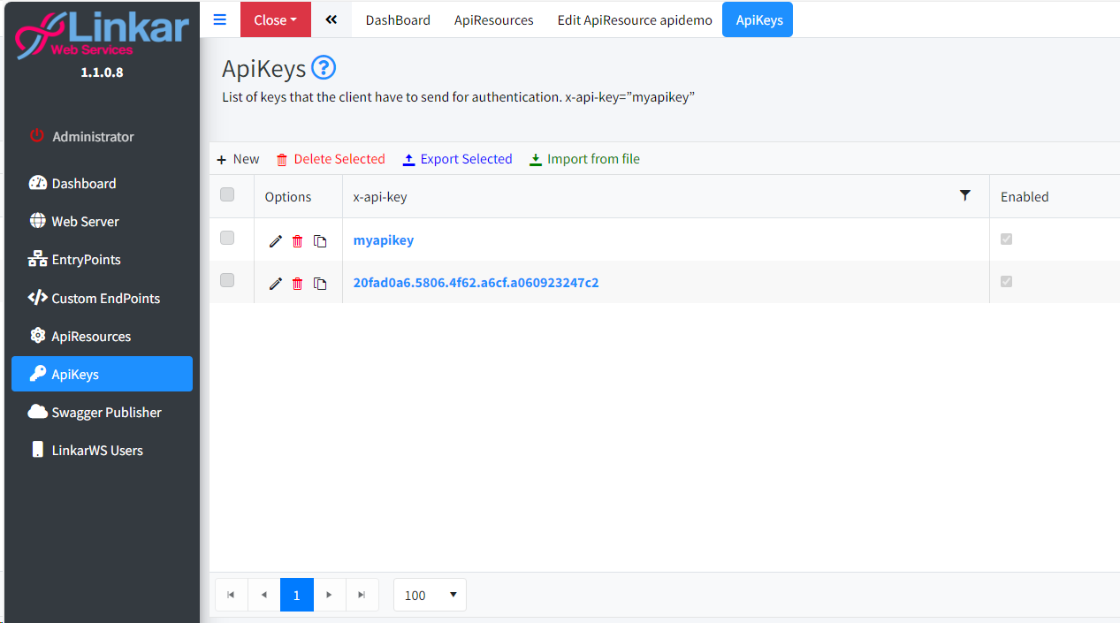Check the select-all checkbox in table header
1120x623 pixels.
tap(227, 195)
